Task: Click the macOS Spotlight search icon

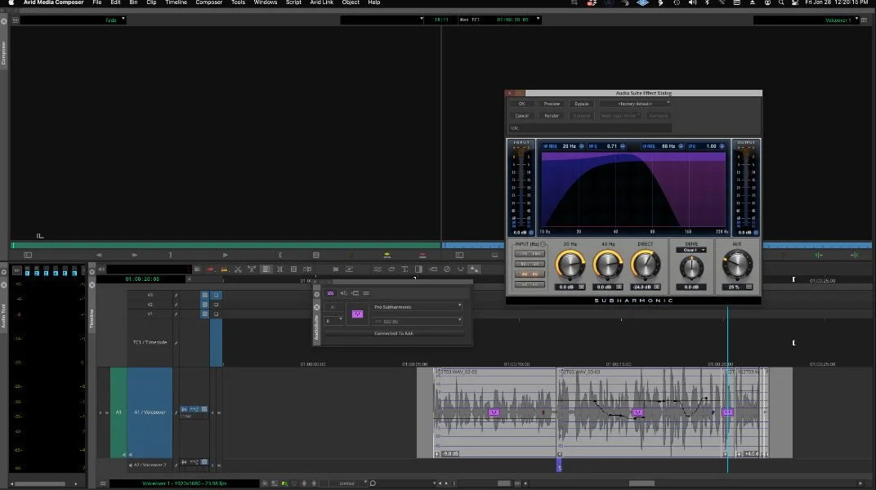Action: pos(781,2)
